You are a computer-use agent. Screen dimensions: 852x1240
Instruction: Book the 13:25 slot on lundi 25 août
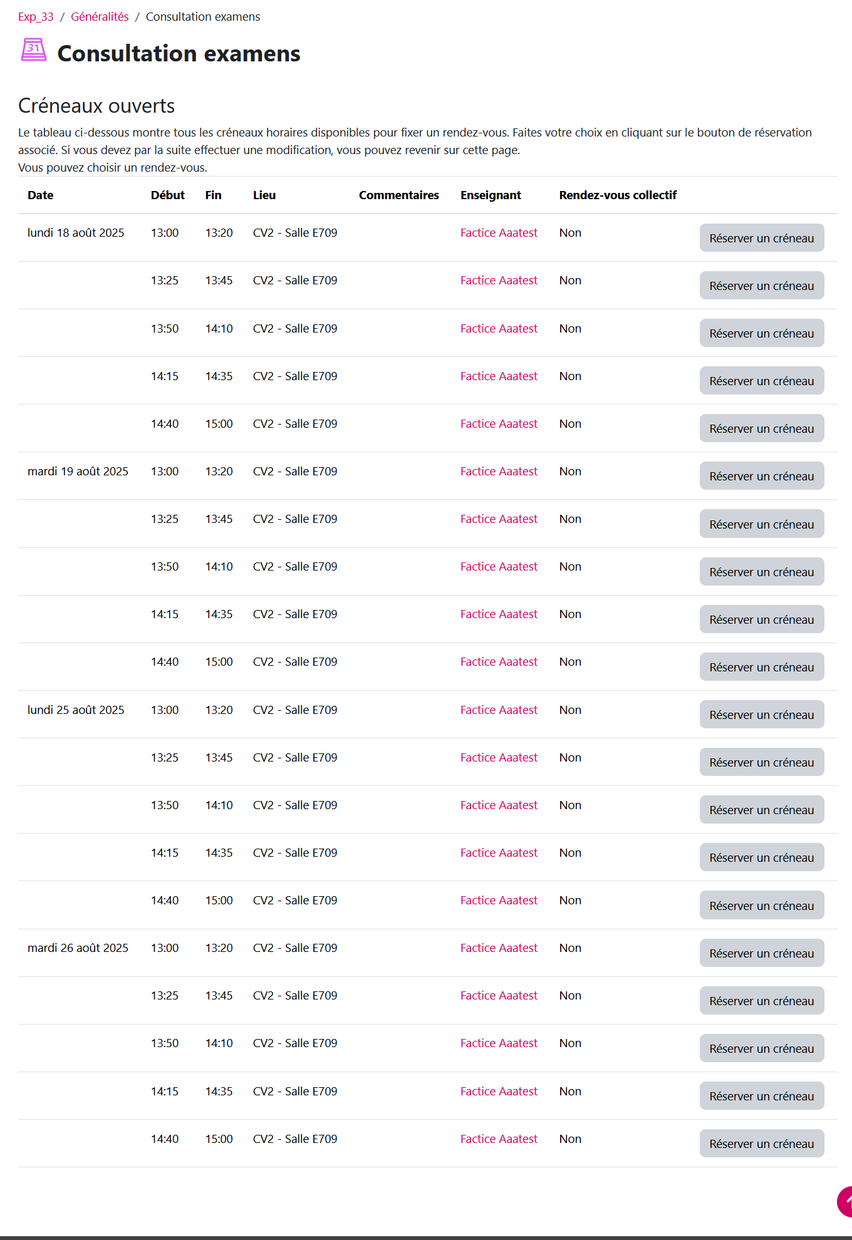761,762
